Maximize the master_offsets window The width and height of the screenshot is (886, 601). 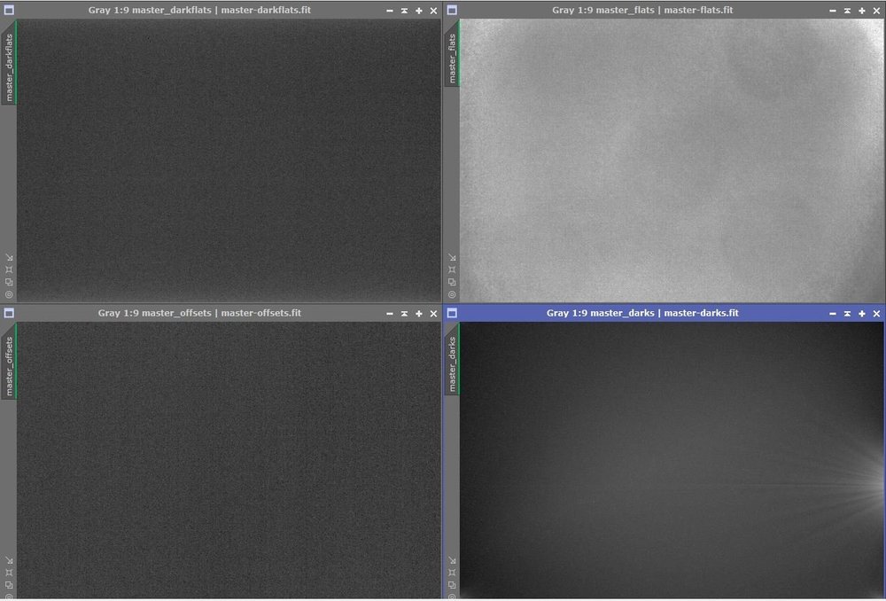coord(419,314)
